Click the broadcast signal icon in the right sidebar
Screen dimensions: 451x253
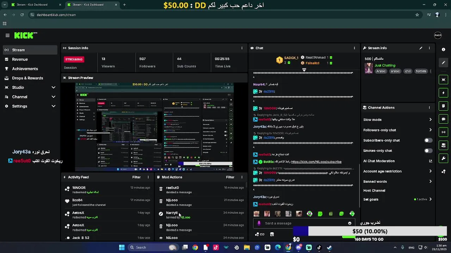444,132
